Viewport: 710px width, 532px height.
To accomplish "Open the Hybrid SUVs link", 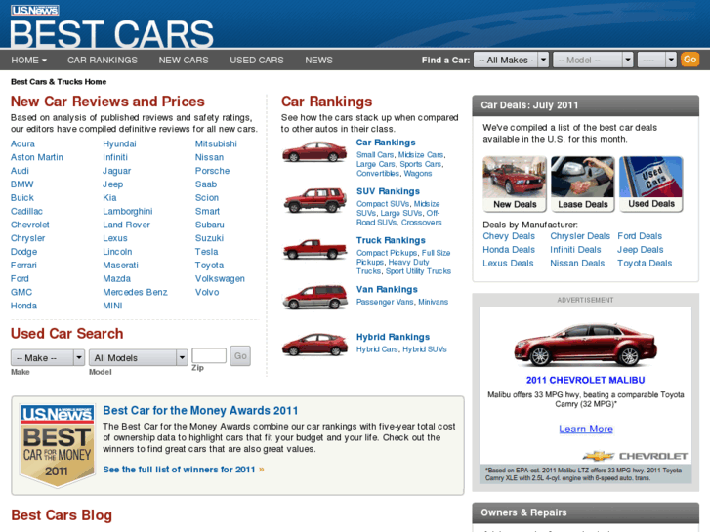I will (x=425, y=349).
